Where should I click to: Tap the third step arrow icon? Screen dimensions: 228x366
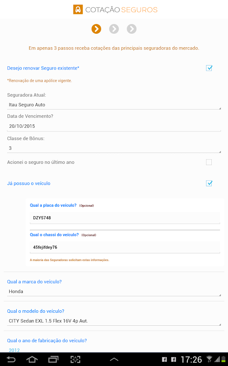pyautogui.click(x=131, y=29)
